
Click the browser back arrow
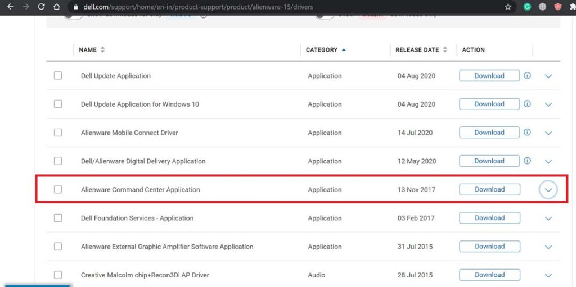pyautogui.click(x=10, y=7)
